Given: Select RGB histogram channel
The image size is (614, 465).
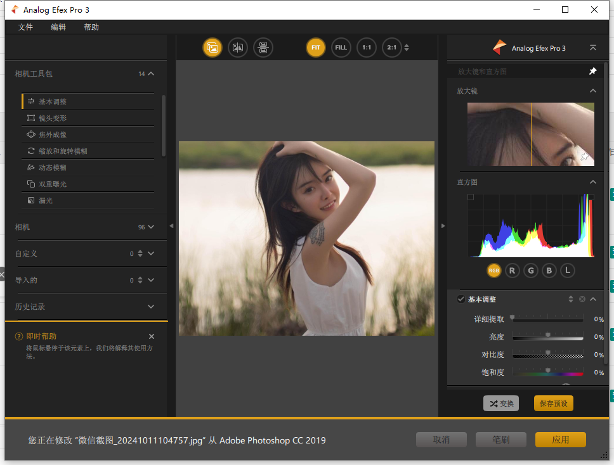Looking at the screenshot, I should [x=493, y=271].
